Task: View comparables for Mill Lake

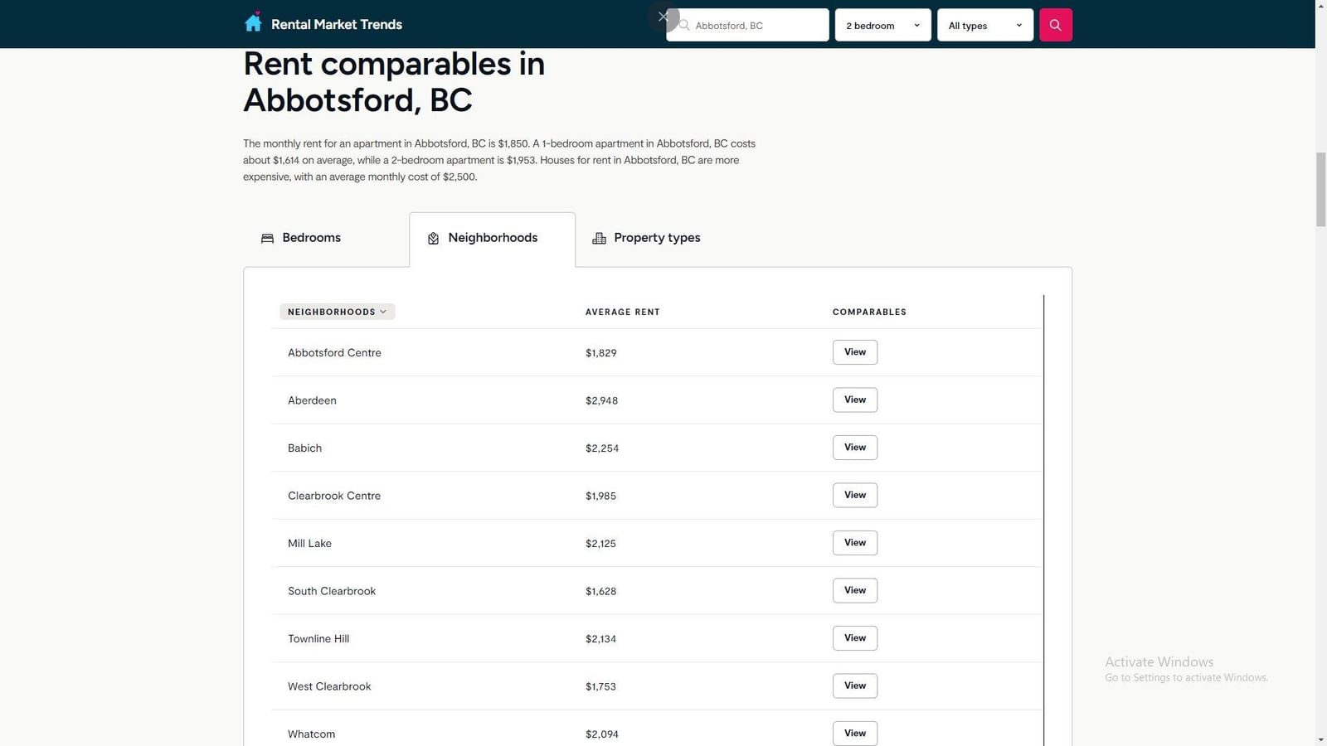Action: click(854, 543)
